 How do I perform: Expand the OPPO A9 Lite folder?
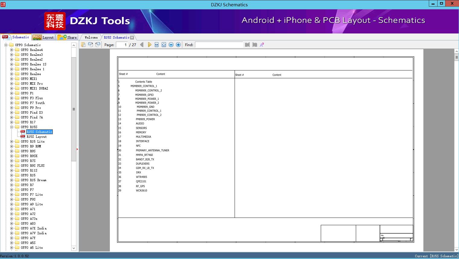point(11,204)
